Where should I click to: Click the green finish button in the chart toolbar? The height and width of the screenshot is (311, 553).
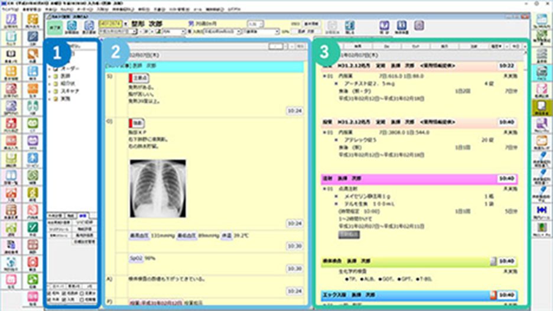pyautogui.click(x=55, y=28)
